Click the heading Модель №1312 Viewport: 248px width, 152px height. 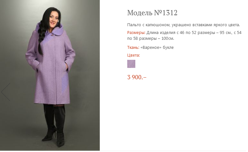coord(152,13)
